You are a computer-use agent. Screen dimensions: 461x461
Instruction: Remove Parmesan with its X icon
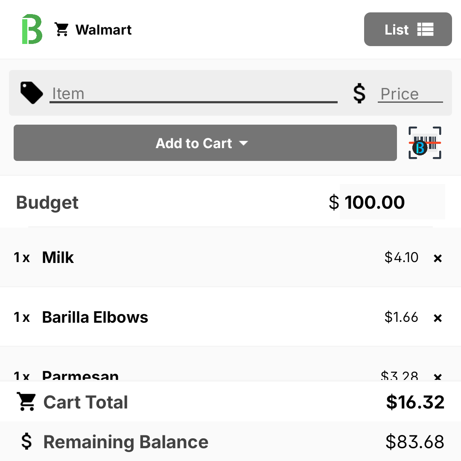[x=438, y=377]
